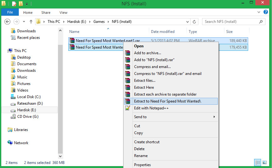This screenshot has width=272, height=168.
Task: Switch to large icons view
Action: [264, 162]
